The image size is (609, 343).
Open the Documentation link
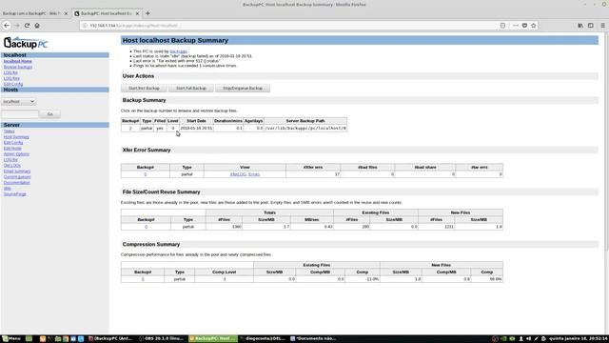17,182
